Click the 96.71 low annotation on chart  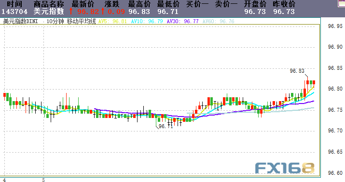[166, 127]
